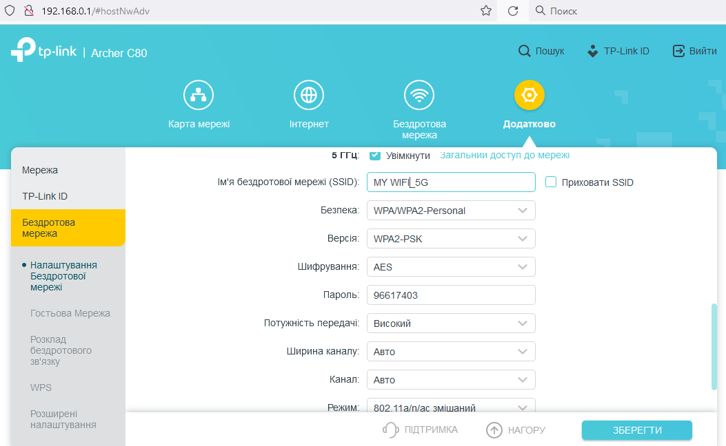Enable the Приховати SSID checkbox
The width and height of the screenshot is (726, 446).
550,182
